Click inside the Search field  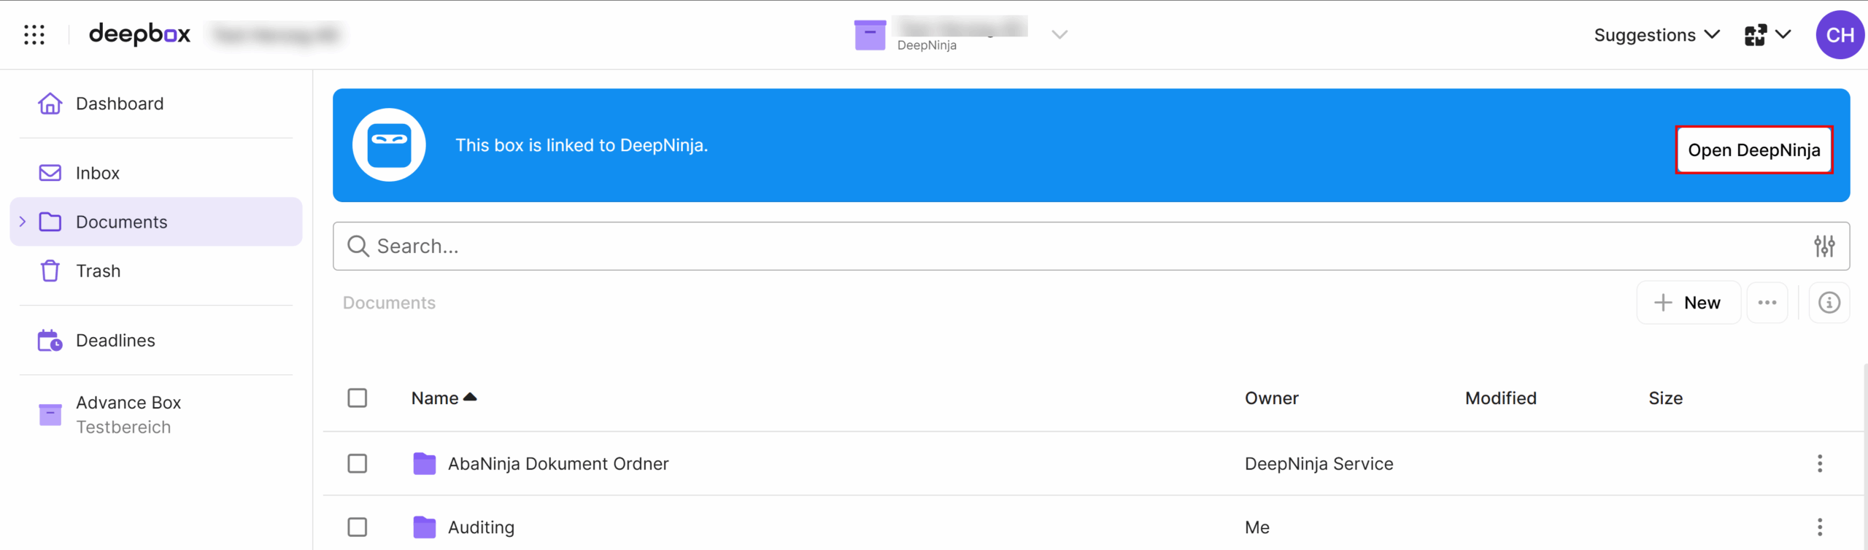1091,247
